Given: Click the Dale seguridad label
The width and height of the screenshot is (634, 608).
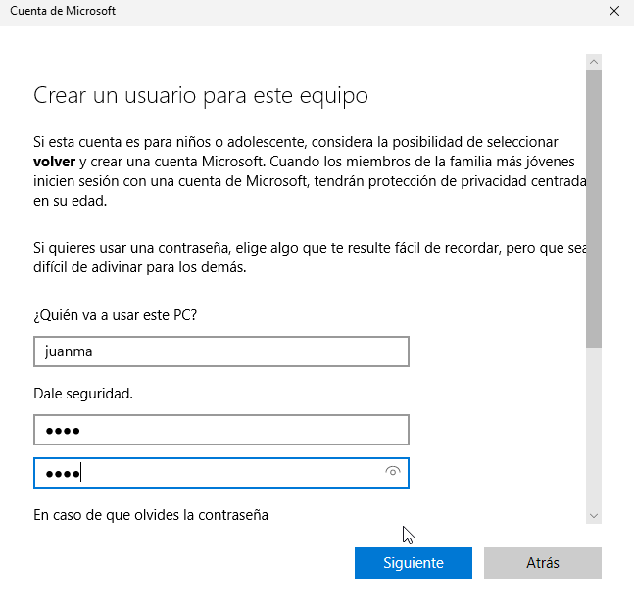Looking at the screenshot, I should click(x=83, y=394).
